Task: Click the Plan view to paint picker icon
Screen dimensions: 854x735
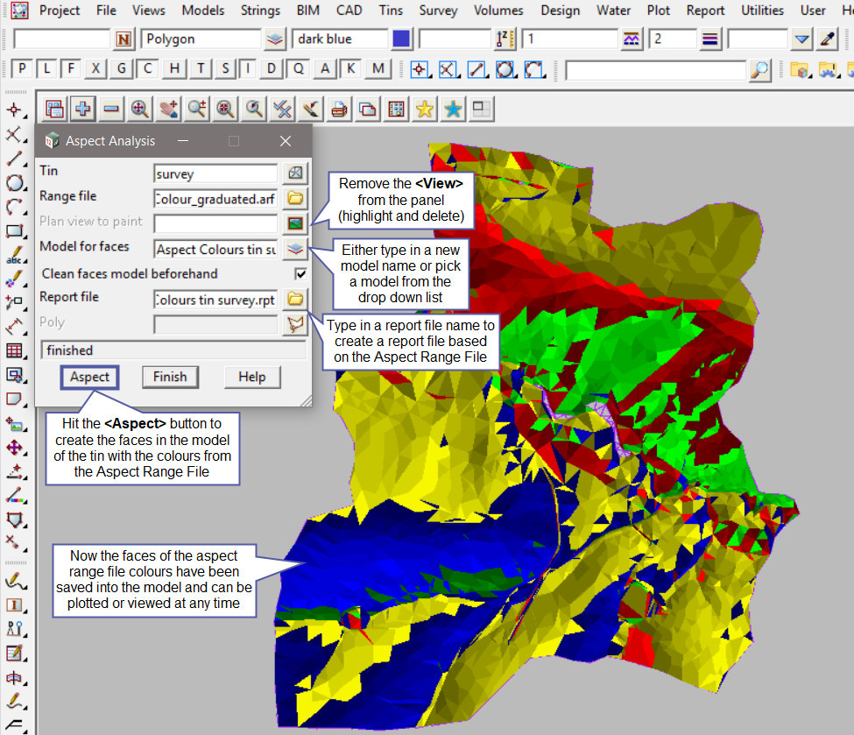Action: click(296, 223)
